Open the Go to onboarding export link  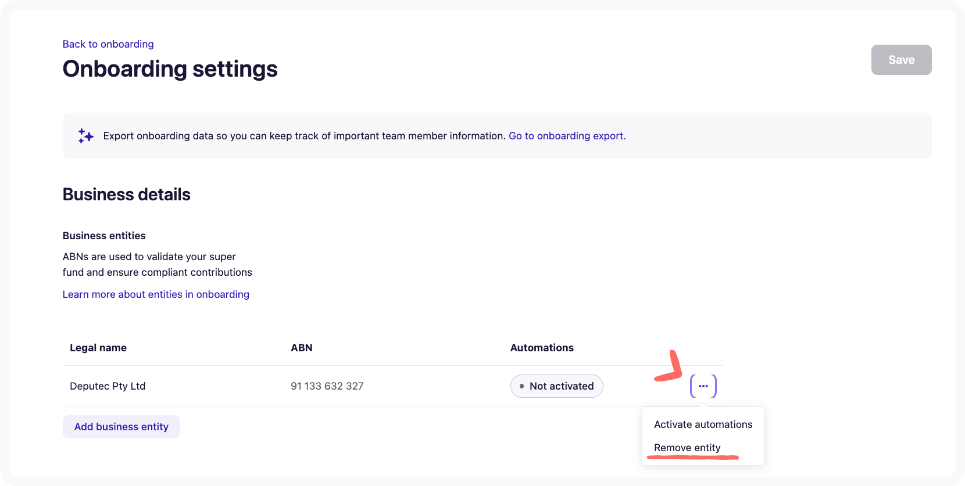(x=567, y=136)
